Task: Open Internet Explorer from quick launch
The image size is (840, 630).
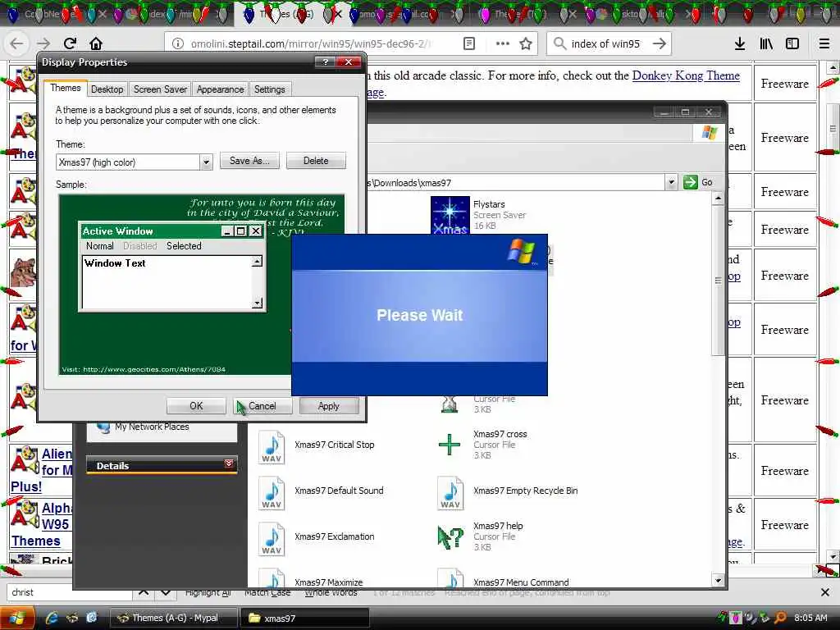Action: (x=52, y=618)
